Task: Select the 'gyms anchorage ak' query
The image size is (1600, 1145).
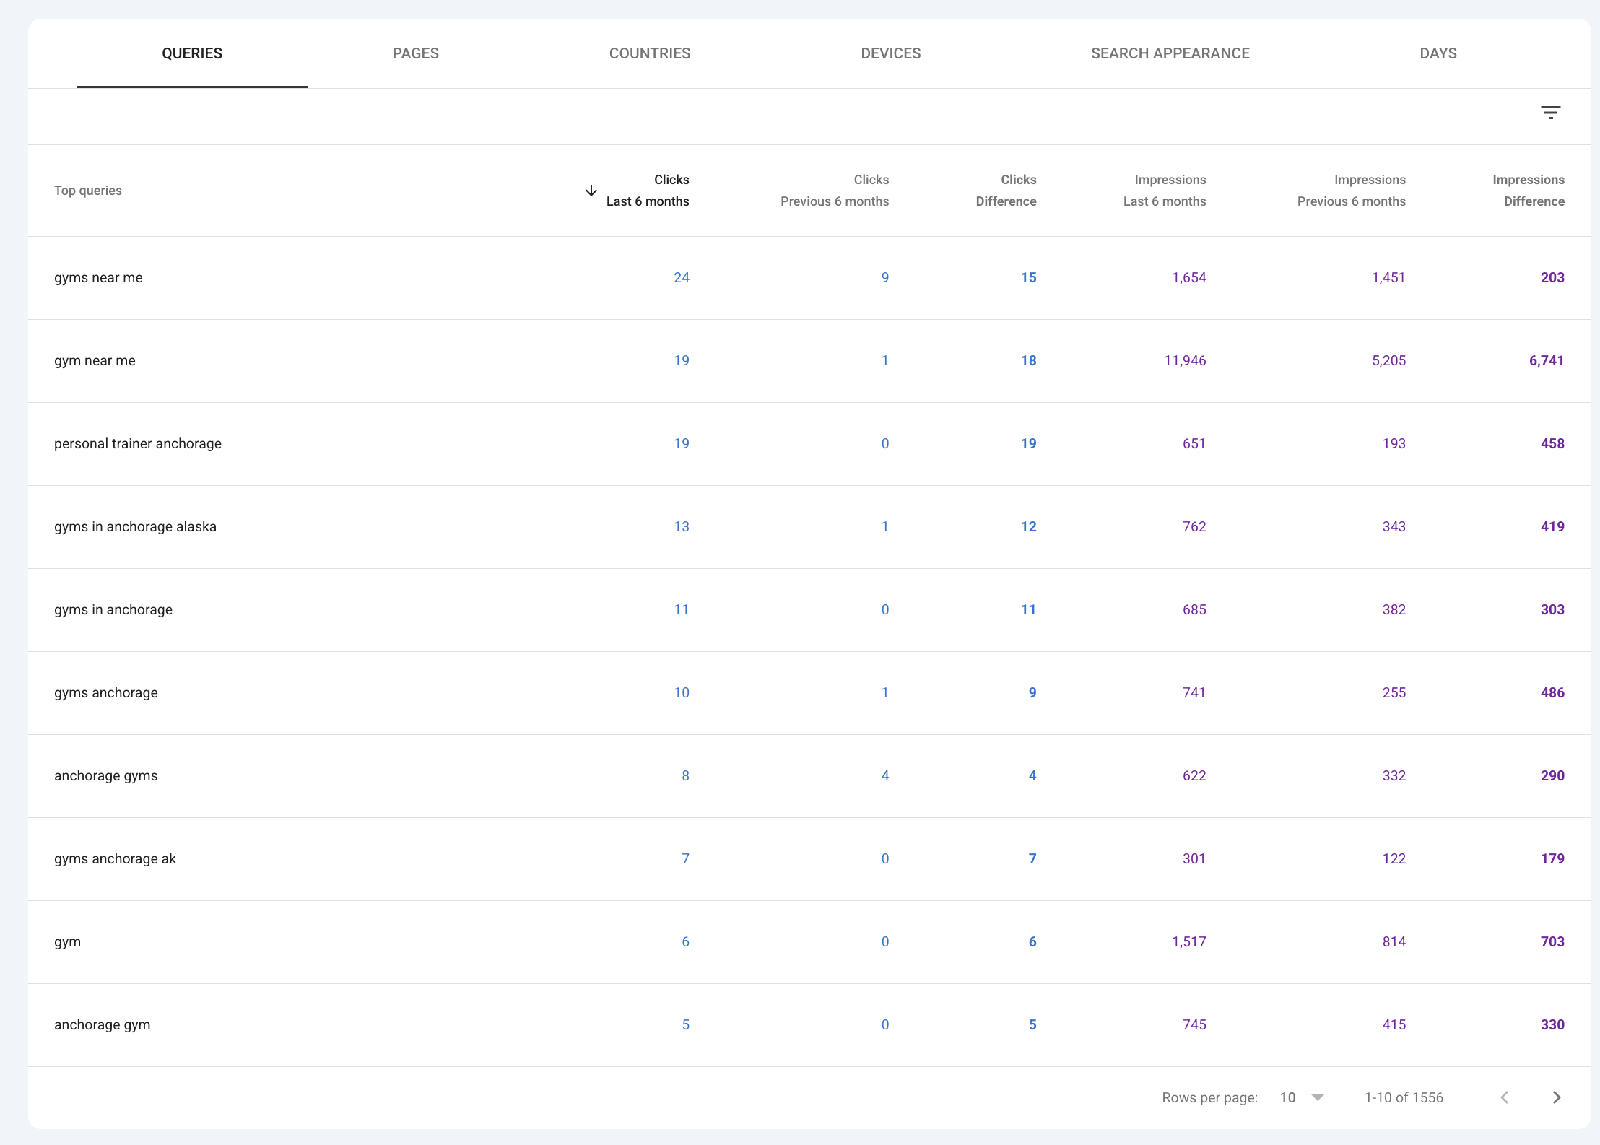Action: point(115,859)
